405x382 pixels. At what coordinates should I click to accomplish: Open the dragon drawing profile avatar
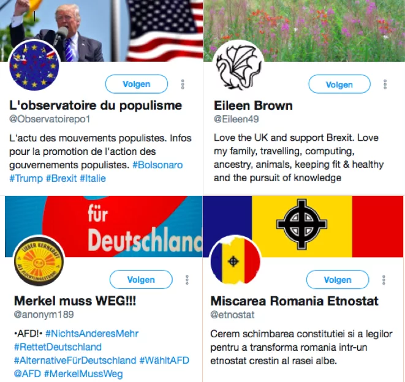pyautogui.click(x=238, y=66)
